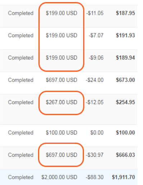The width and height of the screenshot is (143, 185).
Task: Click the $2,000.00 USD highlighted row amount
Action: 59,177
